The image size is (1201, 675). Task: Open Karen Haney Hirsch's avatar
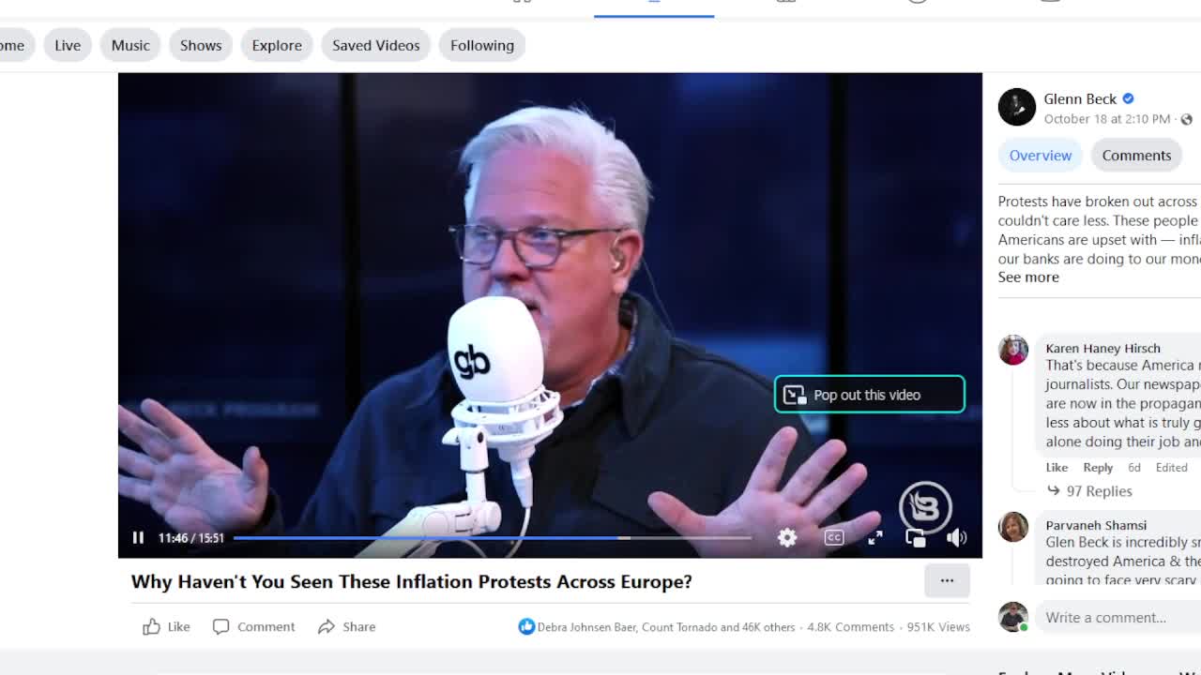point(1013,350)
